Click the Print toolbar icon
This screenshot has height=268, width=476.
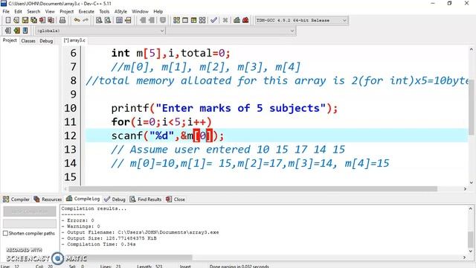click(x=62, y=20)
